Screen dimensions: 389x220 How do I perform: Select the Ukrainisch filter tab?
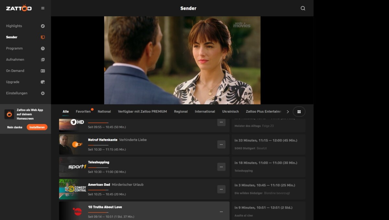[x=230, y=111]
